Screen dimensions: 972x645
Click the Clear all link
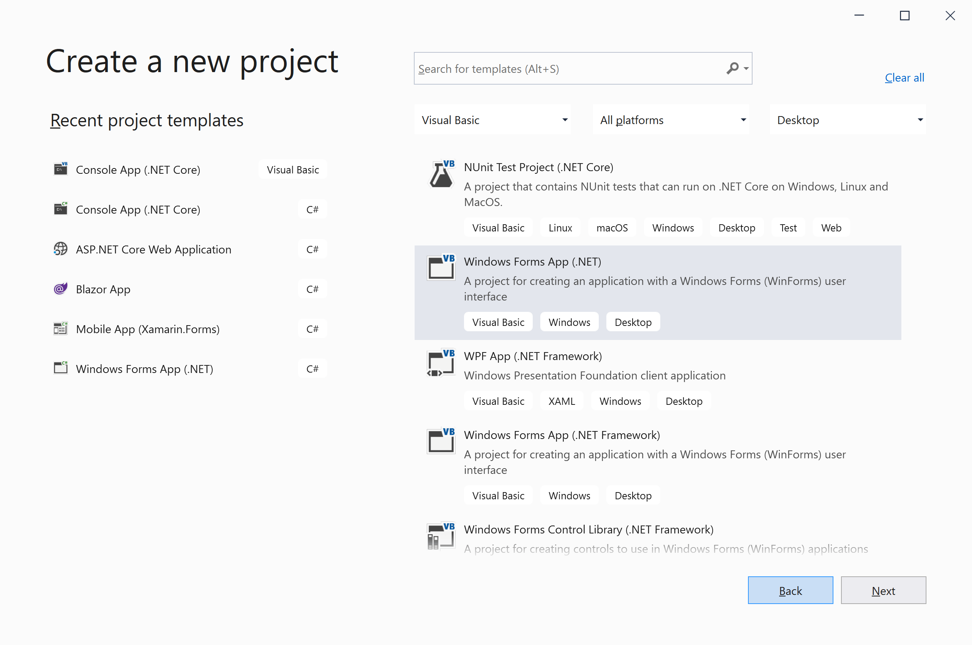point(904,77)
